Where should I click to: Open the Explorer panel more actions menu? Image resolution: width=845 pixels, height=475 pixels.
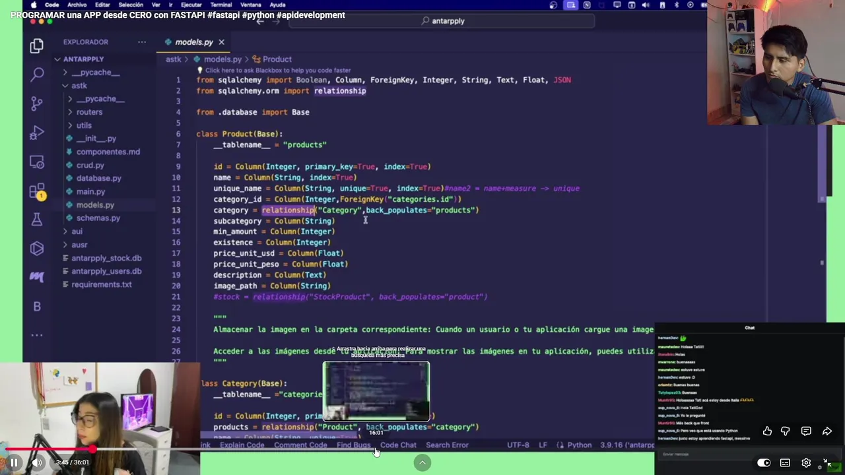click(x=142, y=42)
